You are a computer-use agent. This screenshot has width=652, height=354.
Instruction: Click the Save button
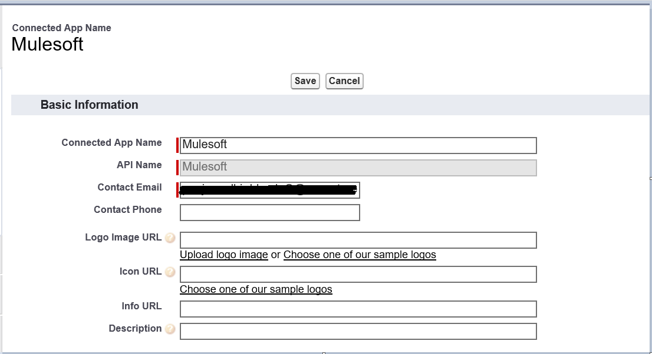(305, 81)
